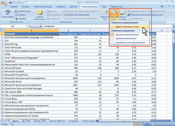The image size is (175, 126).
Task: Open Разрешить изменение диапазонов
Action: coord(145,15)
